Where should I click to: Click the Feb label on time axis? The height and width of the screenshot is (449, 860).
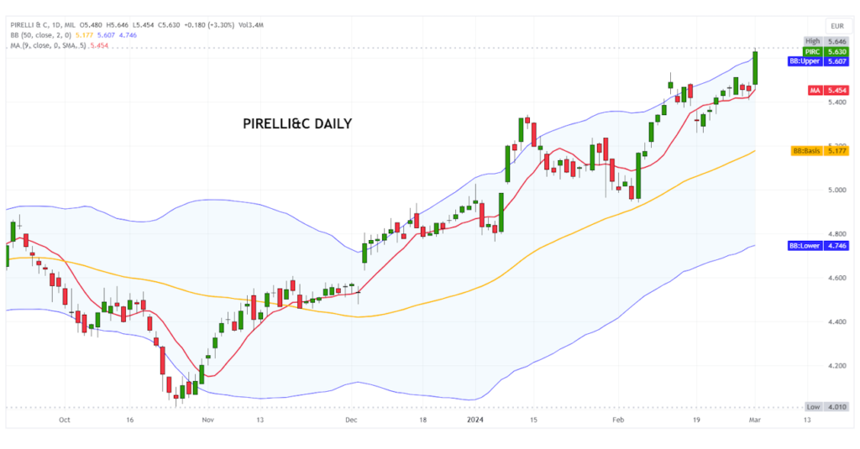click(619, 420)
